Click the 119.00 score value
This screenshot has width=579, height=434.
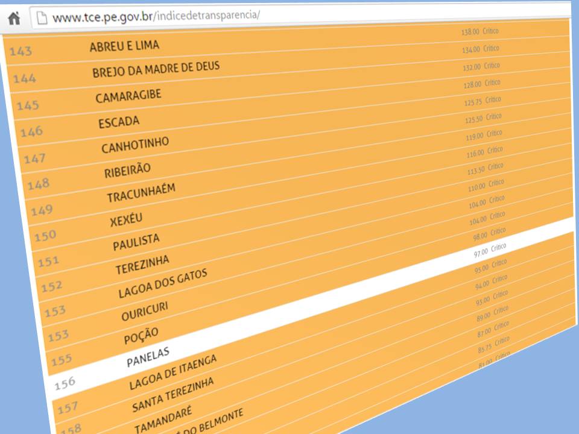point(475,136)
